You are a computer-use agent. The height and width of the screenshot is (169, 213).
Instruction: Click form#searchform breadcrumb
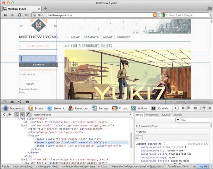pos(178,166)
